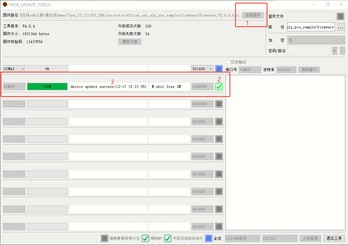Screen dimensions: 348x245
Task: Click the PACK_UPDATE_TOOLS app icon in title bar
Action: tap(5, 5)
